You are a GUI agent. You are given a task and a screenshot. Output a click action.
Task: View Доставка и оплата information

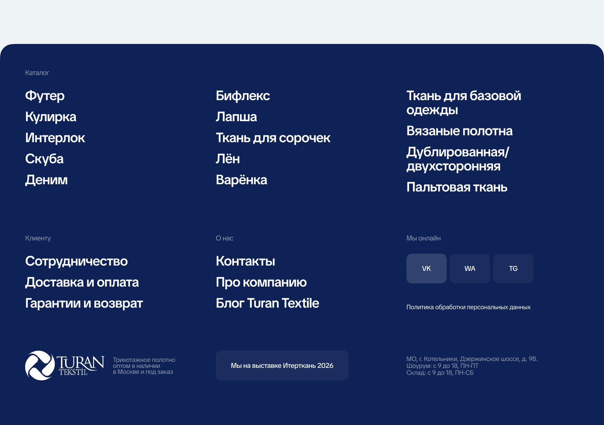coord(82,282)
